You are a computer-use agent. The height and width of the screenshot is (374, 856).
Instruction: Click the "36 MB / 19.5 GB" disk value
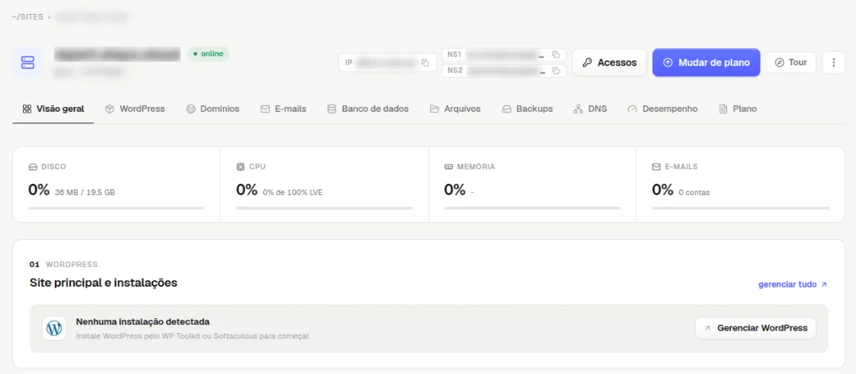(85, 193)
